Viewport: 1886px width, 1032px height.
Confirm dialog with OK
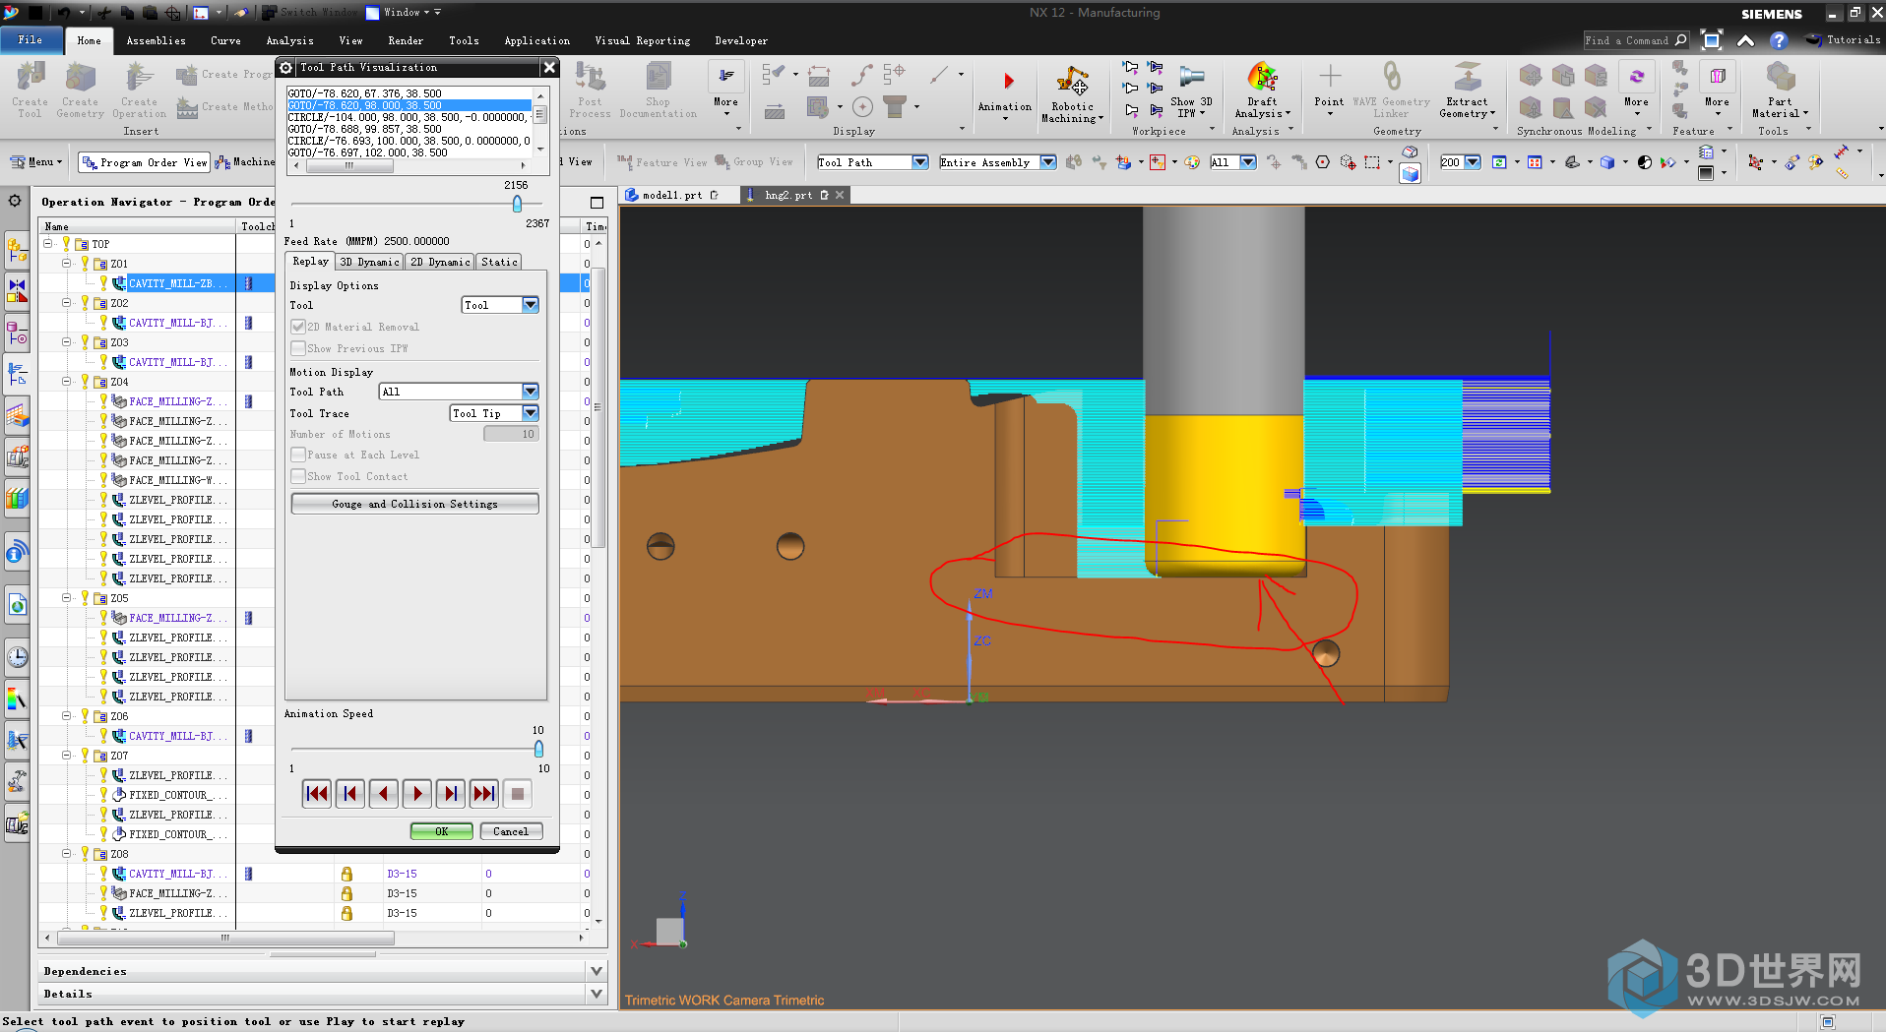441,831
